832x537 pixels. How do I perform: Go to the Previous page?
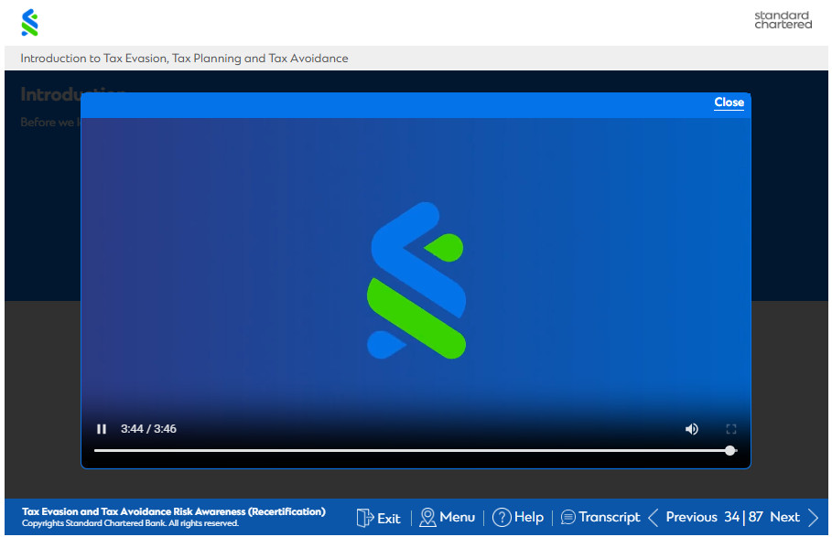tap(691, 517)
